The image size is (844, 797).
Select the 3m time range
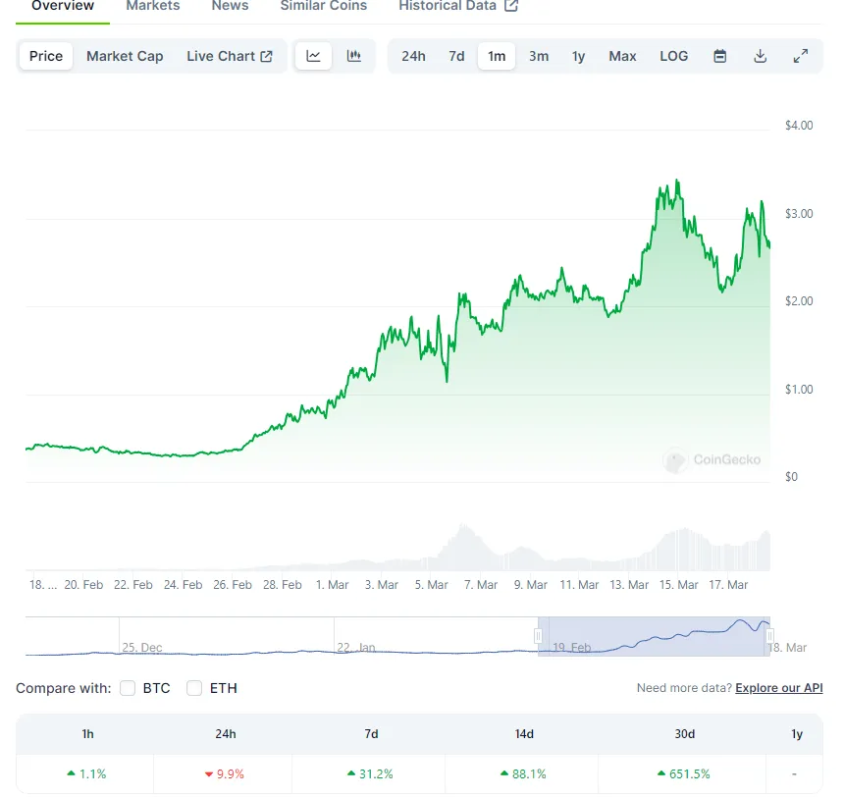click(539, 56)
